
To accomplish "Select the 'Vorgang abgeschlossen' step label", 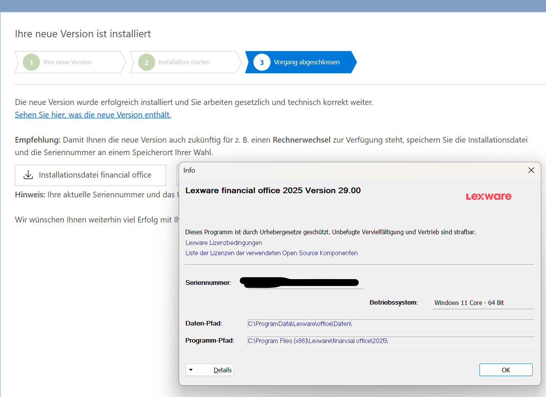I will click(x=307, y=62).
